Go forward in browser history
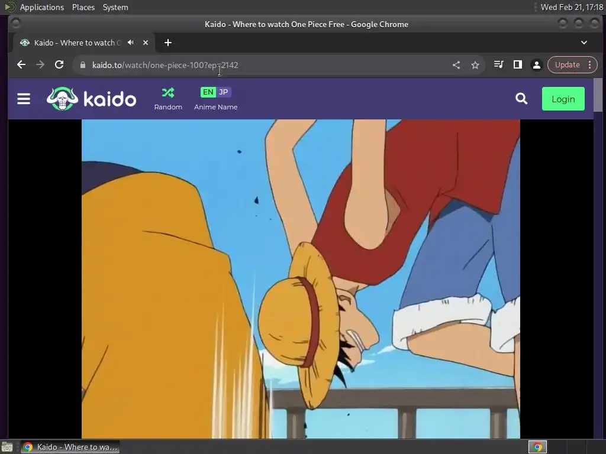The image size is (606, 454). coord(40,65)
